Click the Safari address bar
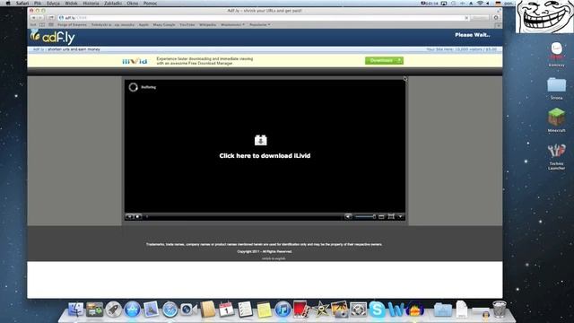The width and height of the screenshot is (574, 323). tap(264, 18)
